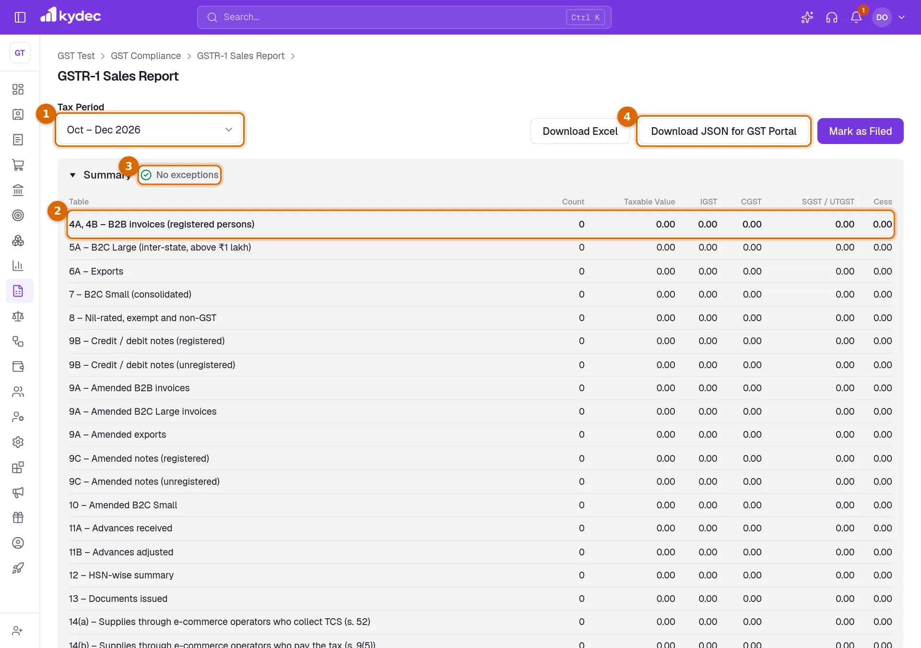Click the Mark as Filed button

860,131
